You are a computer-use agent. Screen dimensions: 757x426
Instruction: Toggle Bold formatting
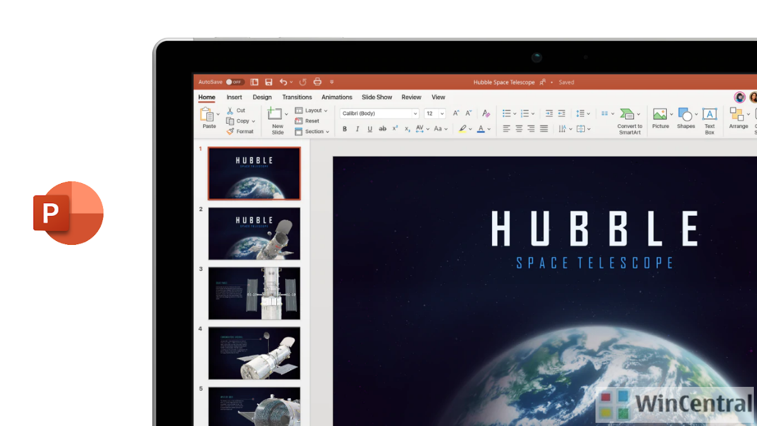tap(344, 129)
